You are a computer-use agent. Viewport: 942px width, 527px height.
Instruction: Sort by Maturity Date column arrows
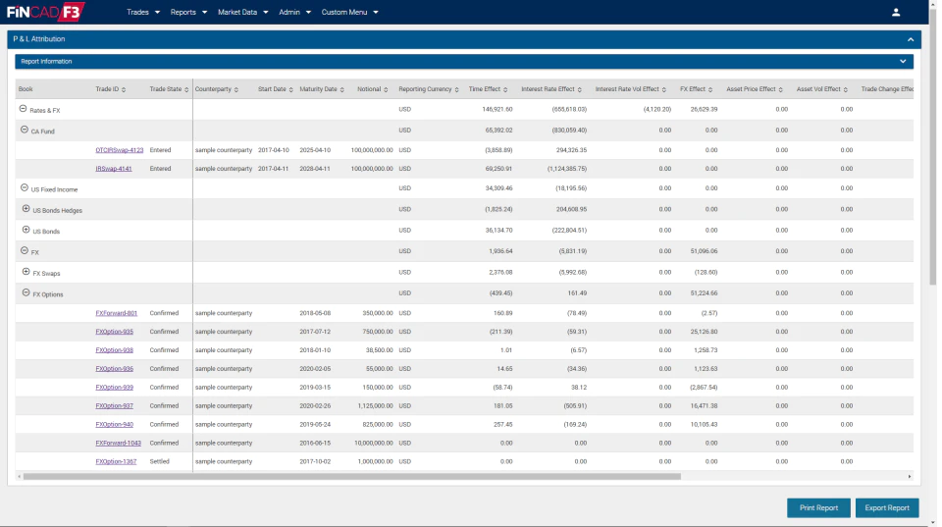[341, 89]
